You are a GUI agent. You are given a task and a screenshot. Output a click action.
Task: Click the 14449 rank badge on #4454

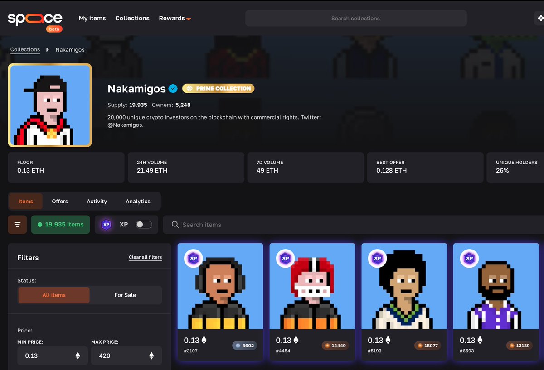click(335, 346)
